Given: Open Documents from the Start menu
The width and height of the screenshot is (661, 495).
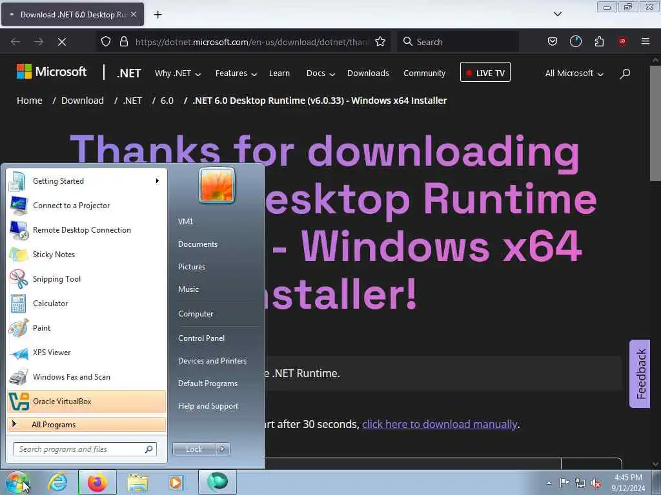Looking at the screenshot, I should (x=198, y=244).
